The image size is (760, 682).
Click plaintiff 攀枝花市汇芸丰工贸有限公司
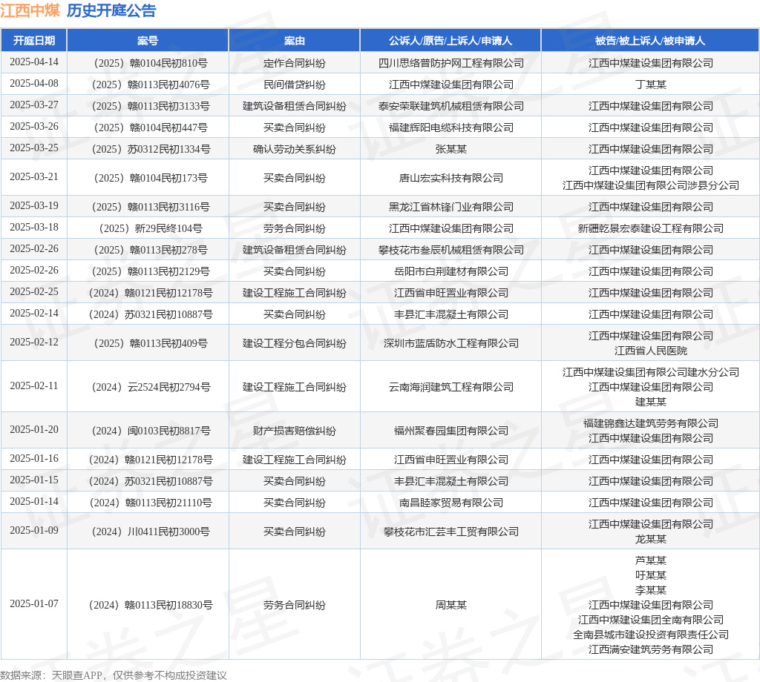(451, 532)
